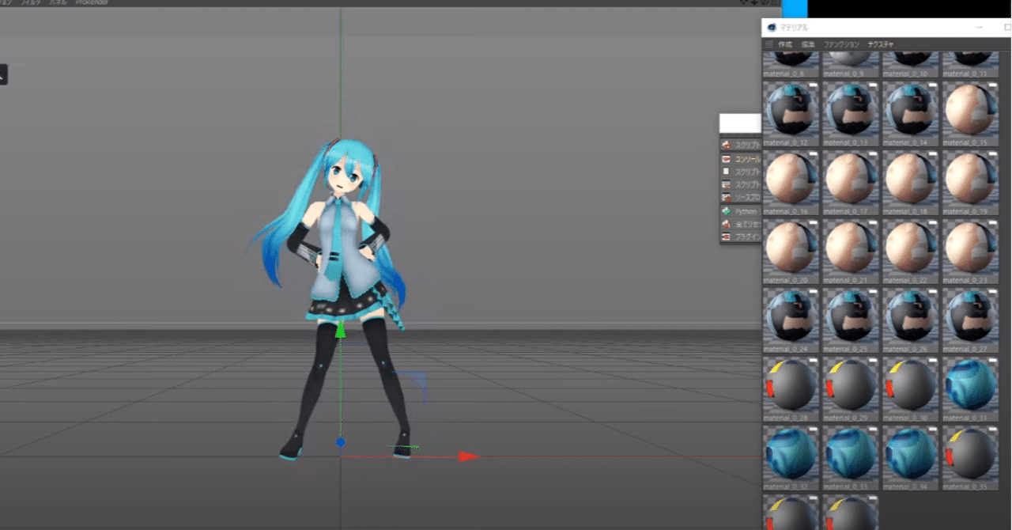Select material_0_29 gray sphere preview
Screen dimensions: 1012x530
point(851,385)
